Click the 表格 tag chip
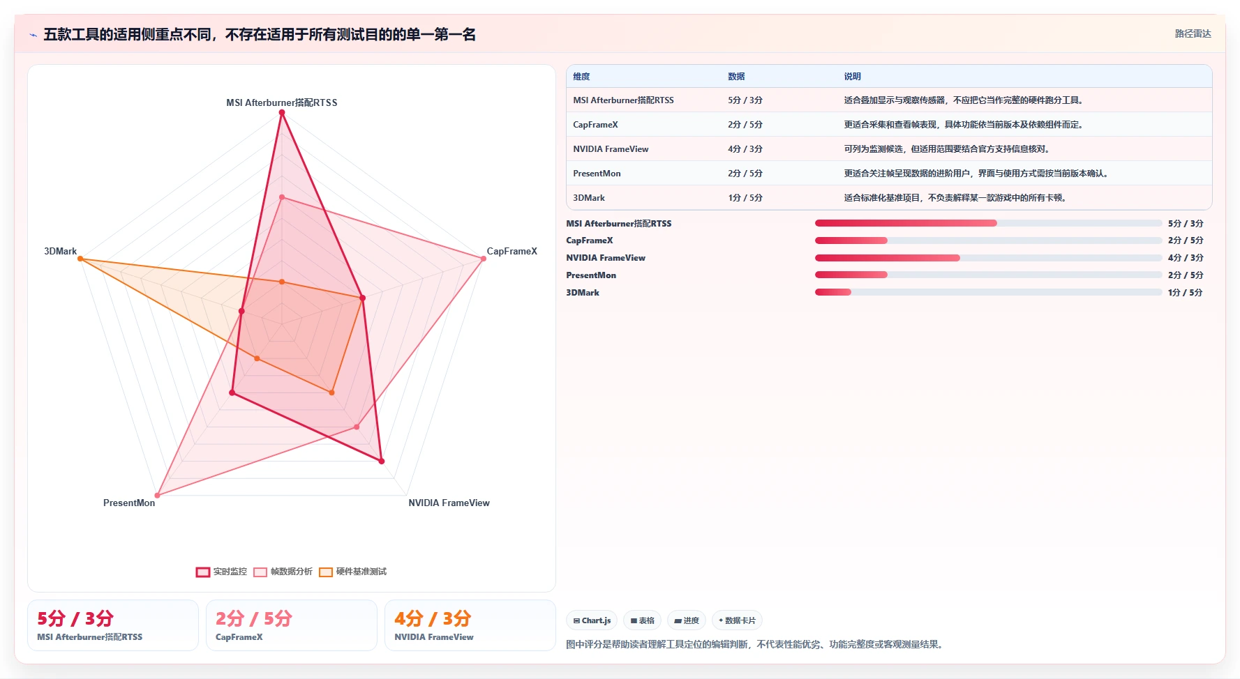The height and width of the screenshot is (679, 1240). [x=642, y=620]
